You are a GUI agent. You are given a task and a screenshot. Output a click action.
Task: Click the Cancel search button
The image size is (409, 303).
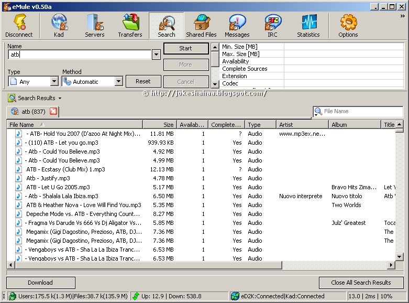pos(186,82)
